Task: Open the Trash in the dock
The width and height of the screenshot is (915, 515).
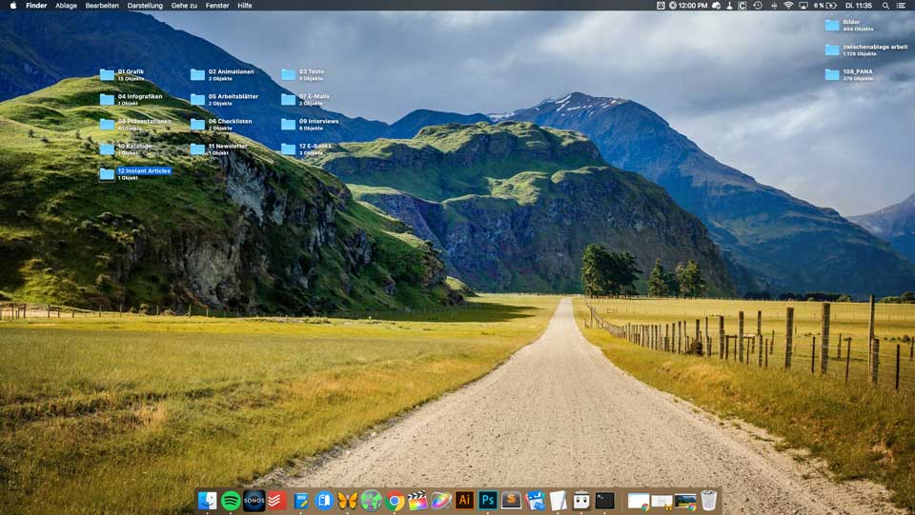Action: click(x=708, y=501)
